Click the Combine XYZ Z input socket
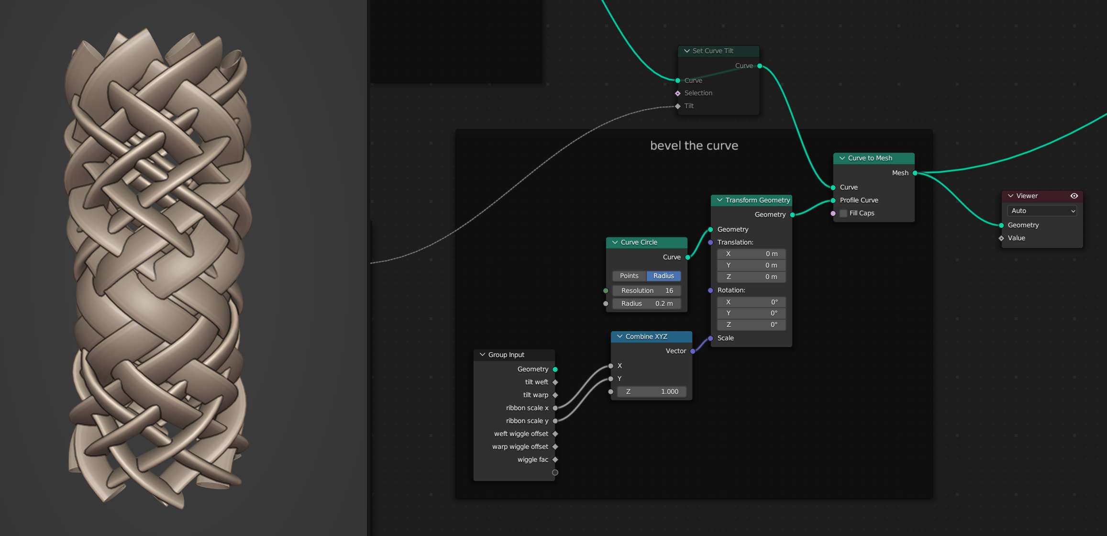The width and height of the screenshot is (1107, 536). [x=611, y=392]
